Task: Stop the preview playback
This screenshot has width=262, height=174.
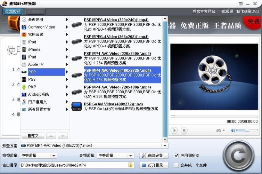Action: coord(184,130)
